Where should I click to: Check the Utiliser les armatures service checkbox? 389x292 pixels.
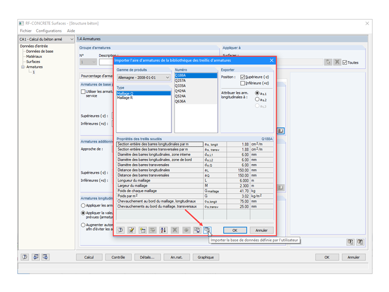(x=83, y=92)
